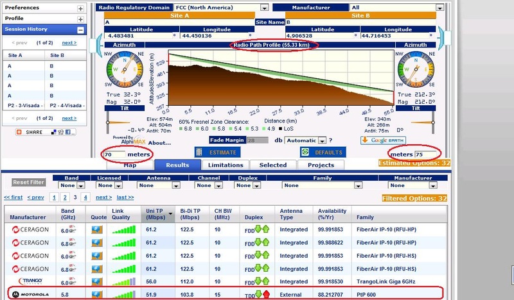Viewport: 514px width, 300px height.
Task: Click link quality bars for Trango row
Action: point(123,281)
